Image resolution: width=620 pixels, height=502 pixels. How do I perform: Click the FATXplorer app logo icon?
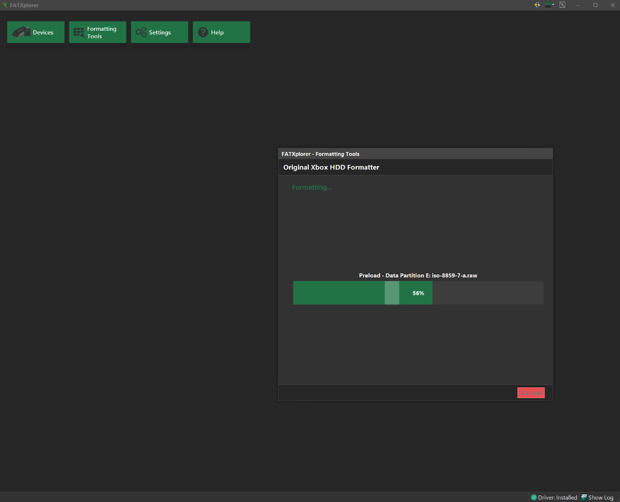[5, 5]
